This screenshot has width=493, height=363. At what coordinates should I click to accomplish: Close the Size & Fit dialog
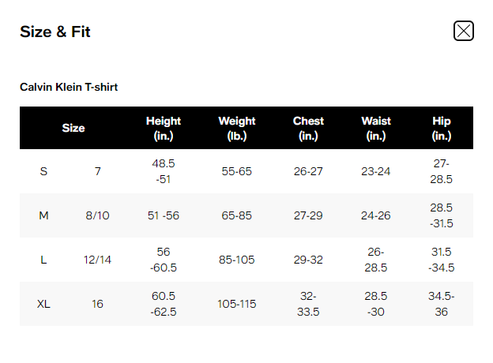[x=463, y=31]
